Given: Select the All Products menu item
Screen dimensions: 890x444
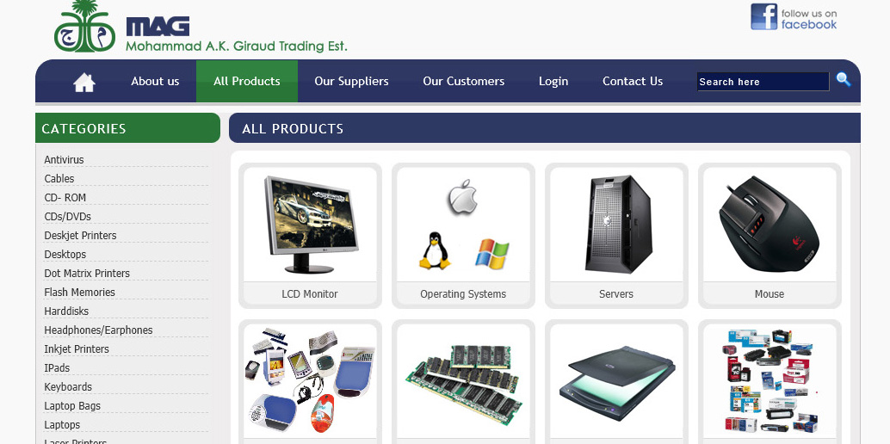Looking at the screenshot, I should click(x=247, y=81).
